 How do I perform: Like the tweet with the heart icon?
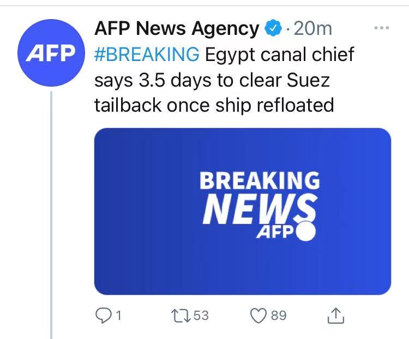[x=257, y=316]
